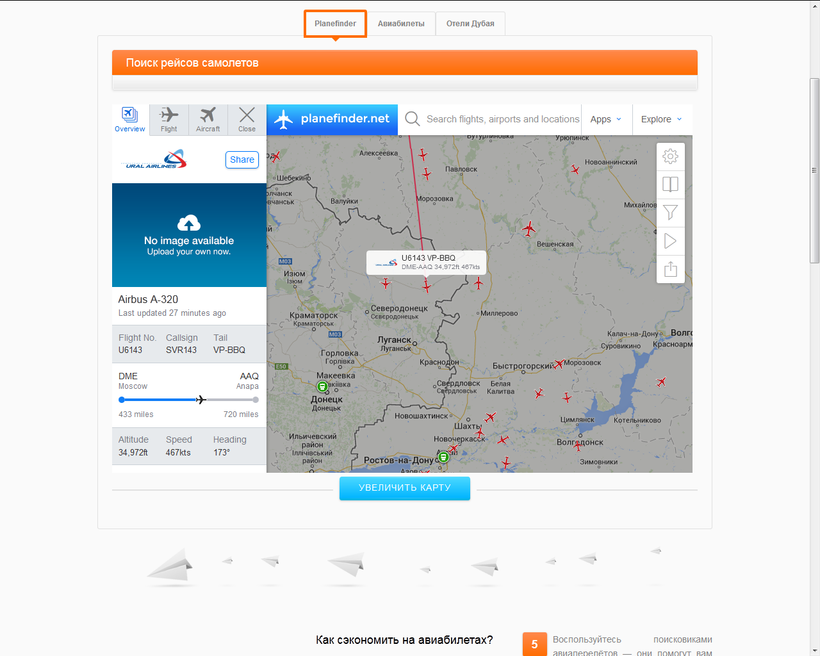Viewport: 820px width, 656px height.
Task: Close the flight info panel
Action: click(247, 120)
